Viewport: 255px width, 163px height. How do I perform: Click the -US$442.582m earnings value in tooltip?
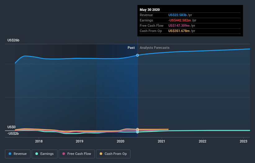pyautogui.click(x=180, y=20)
